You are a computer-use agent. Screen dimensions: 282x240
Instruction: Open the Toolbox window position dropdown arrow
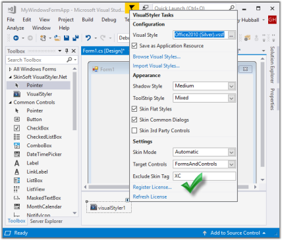click(x=60, y=51)
